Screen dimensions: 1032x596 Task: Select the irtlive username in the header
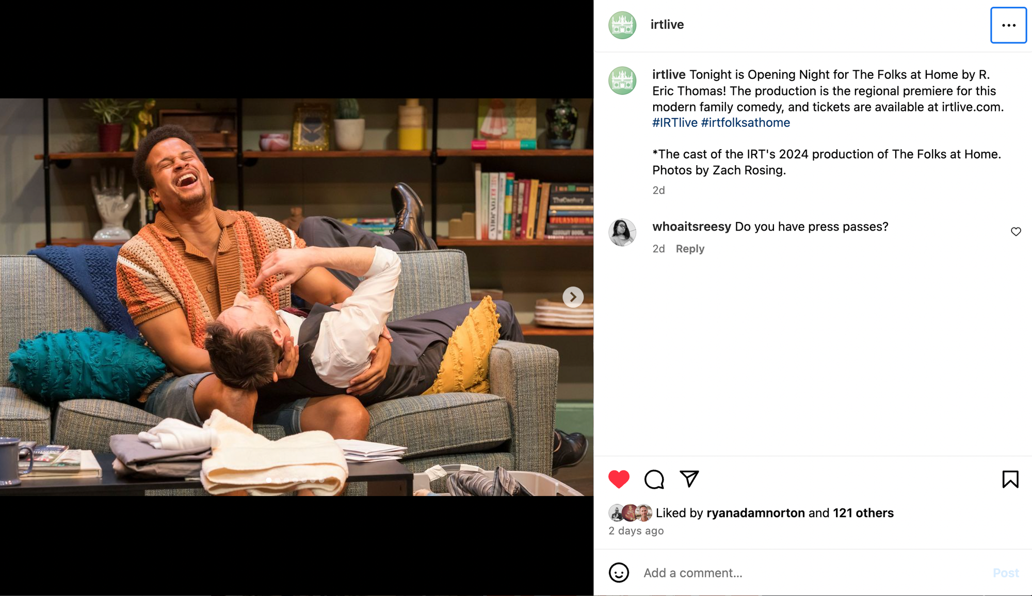point(667,25)
